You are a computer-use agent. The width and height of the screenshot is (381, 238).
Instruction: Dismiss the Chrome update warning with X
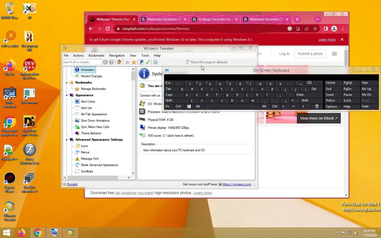342,39
